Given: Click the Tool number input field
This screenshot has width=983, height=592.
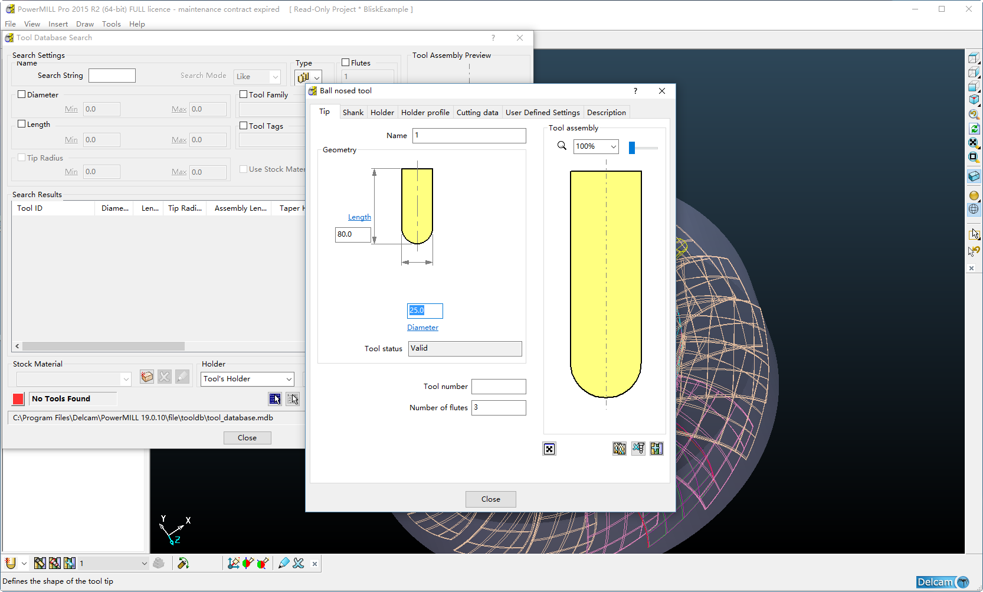Looking at the screenshot, I should [499, 387].
